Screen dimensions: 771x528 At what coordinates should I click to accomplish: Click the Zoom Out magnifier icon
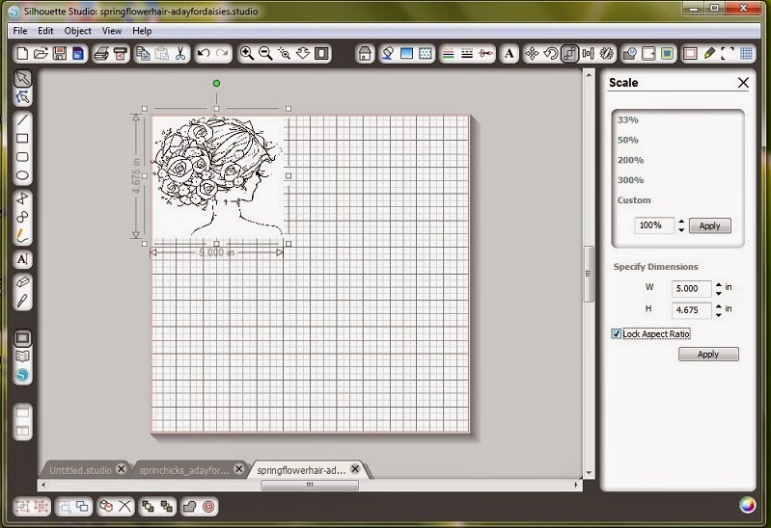click(x=265, y=53)
